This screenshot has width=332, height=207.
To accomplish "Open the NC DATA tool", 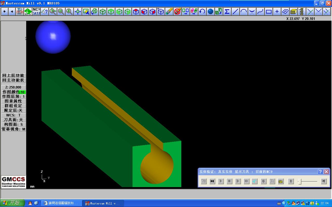I will click(x=36, y=11).
